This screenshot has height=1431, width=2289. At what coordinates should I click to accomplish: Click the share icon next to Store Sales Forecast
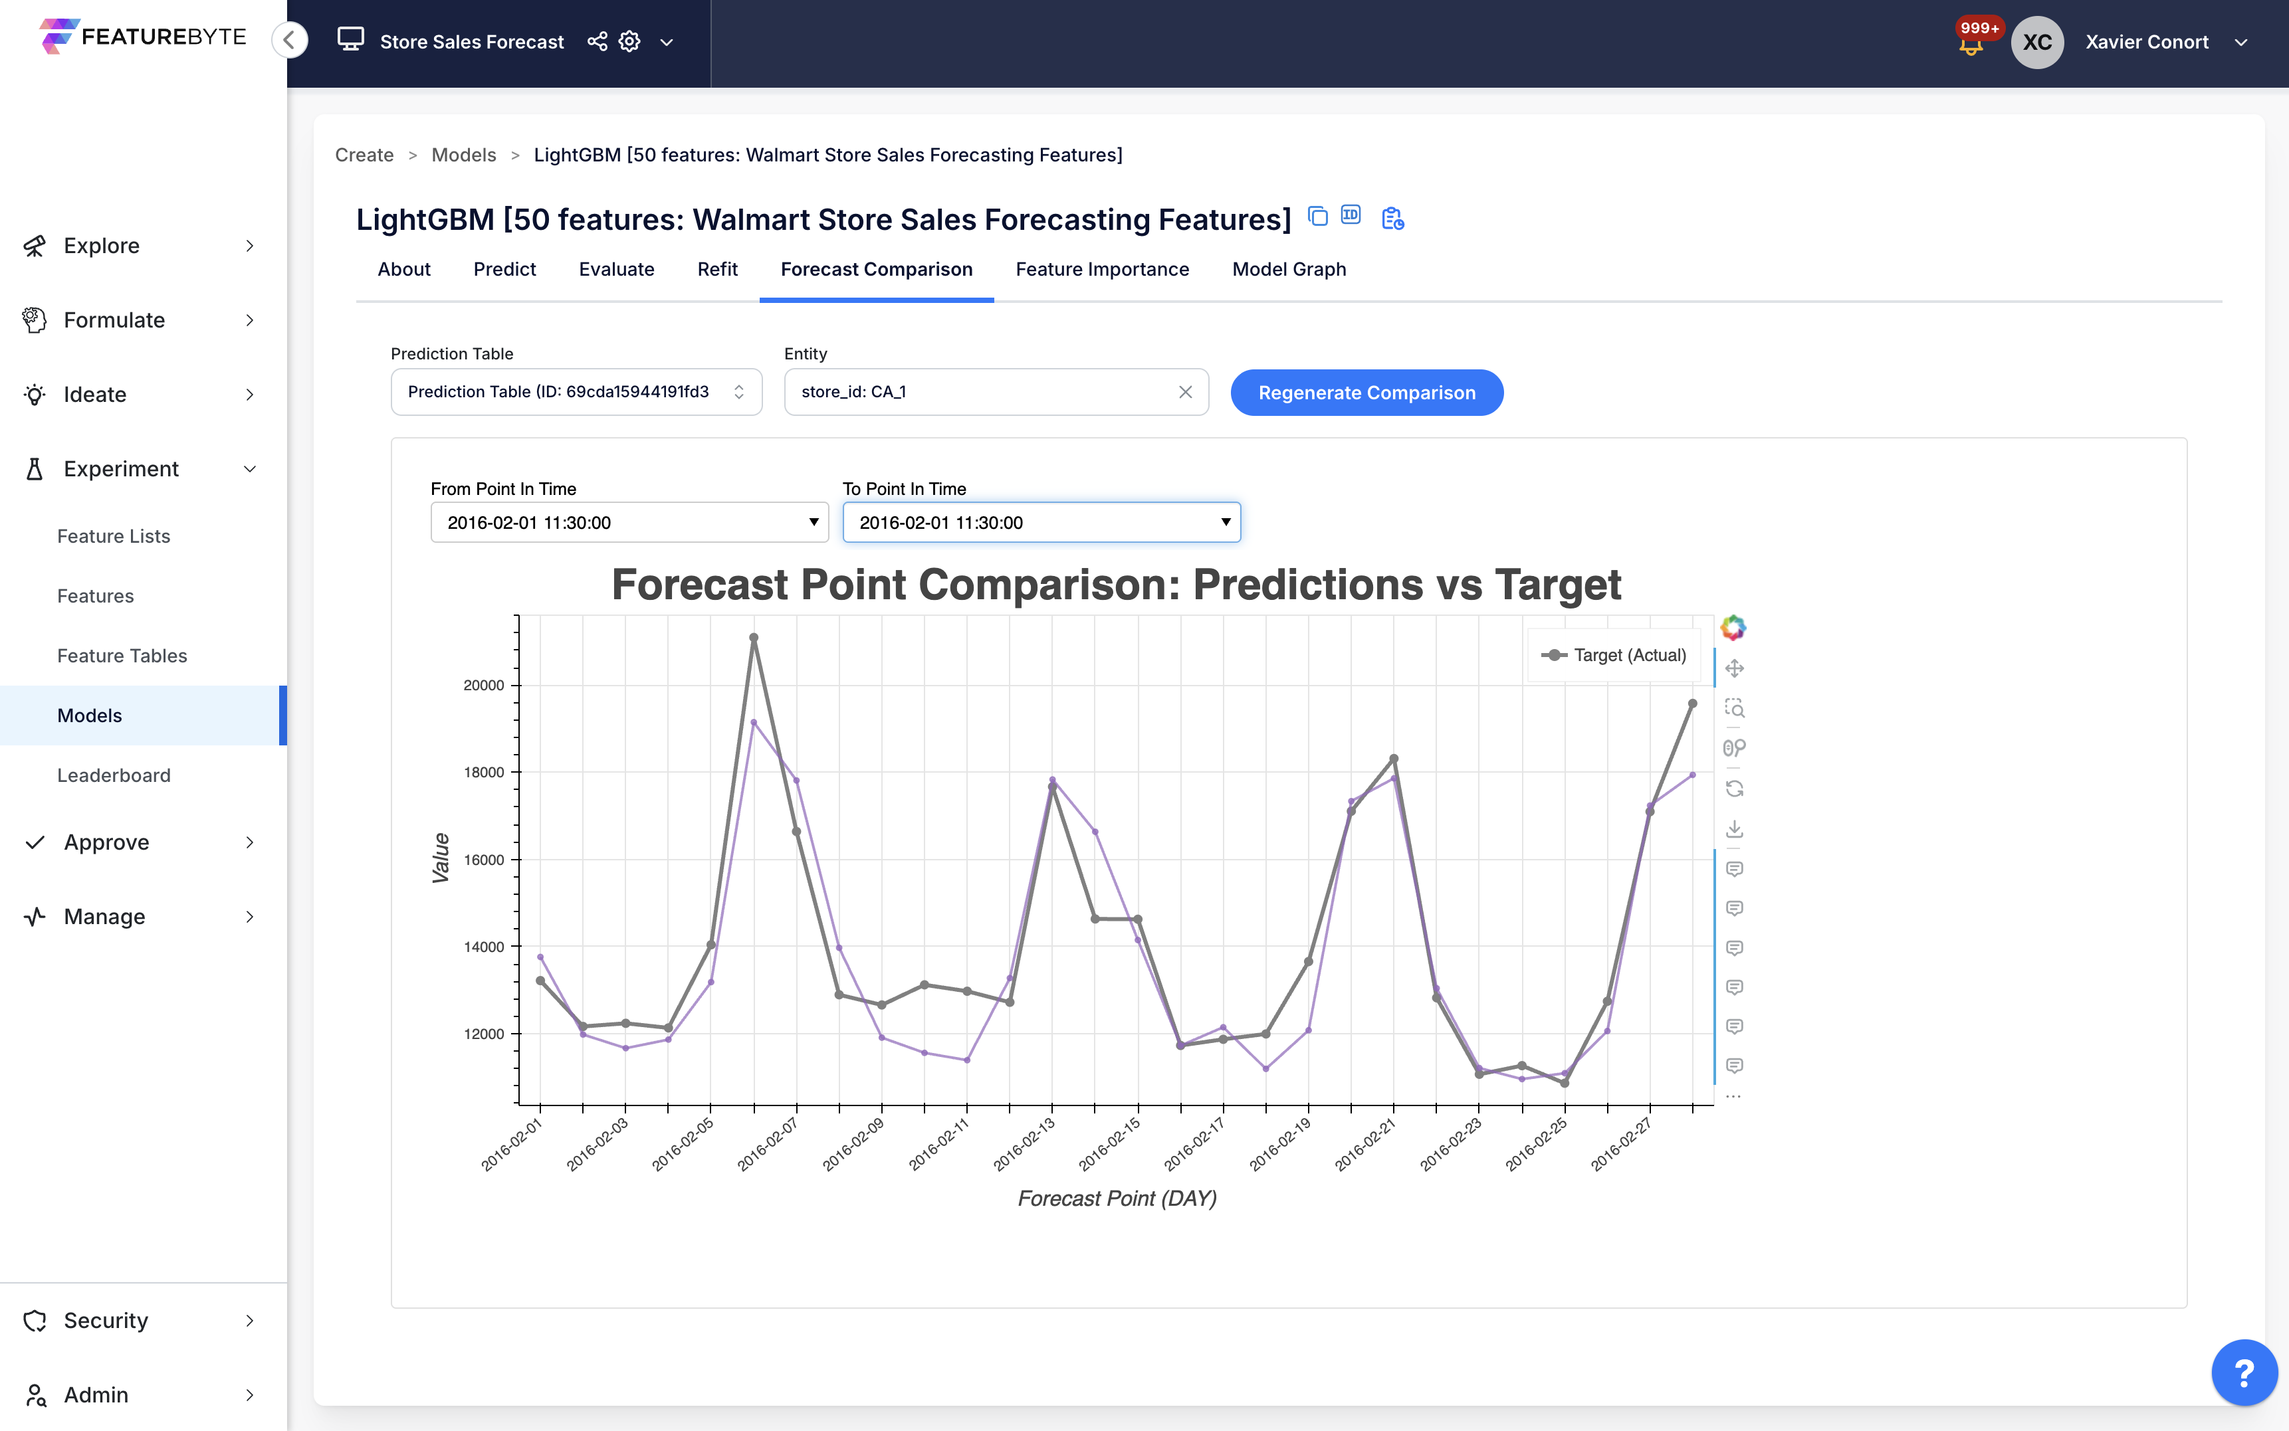596,42
